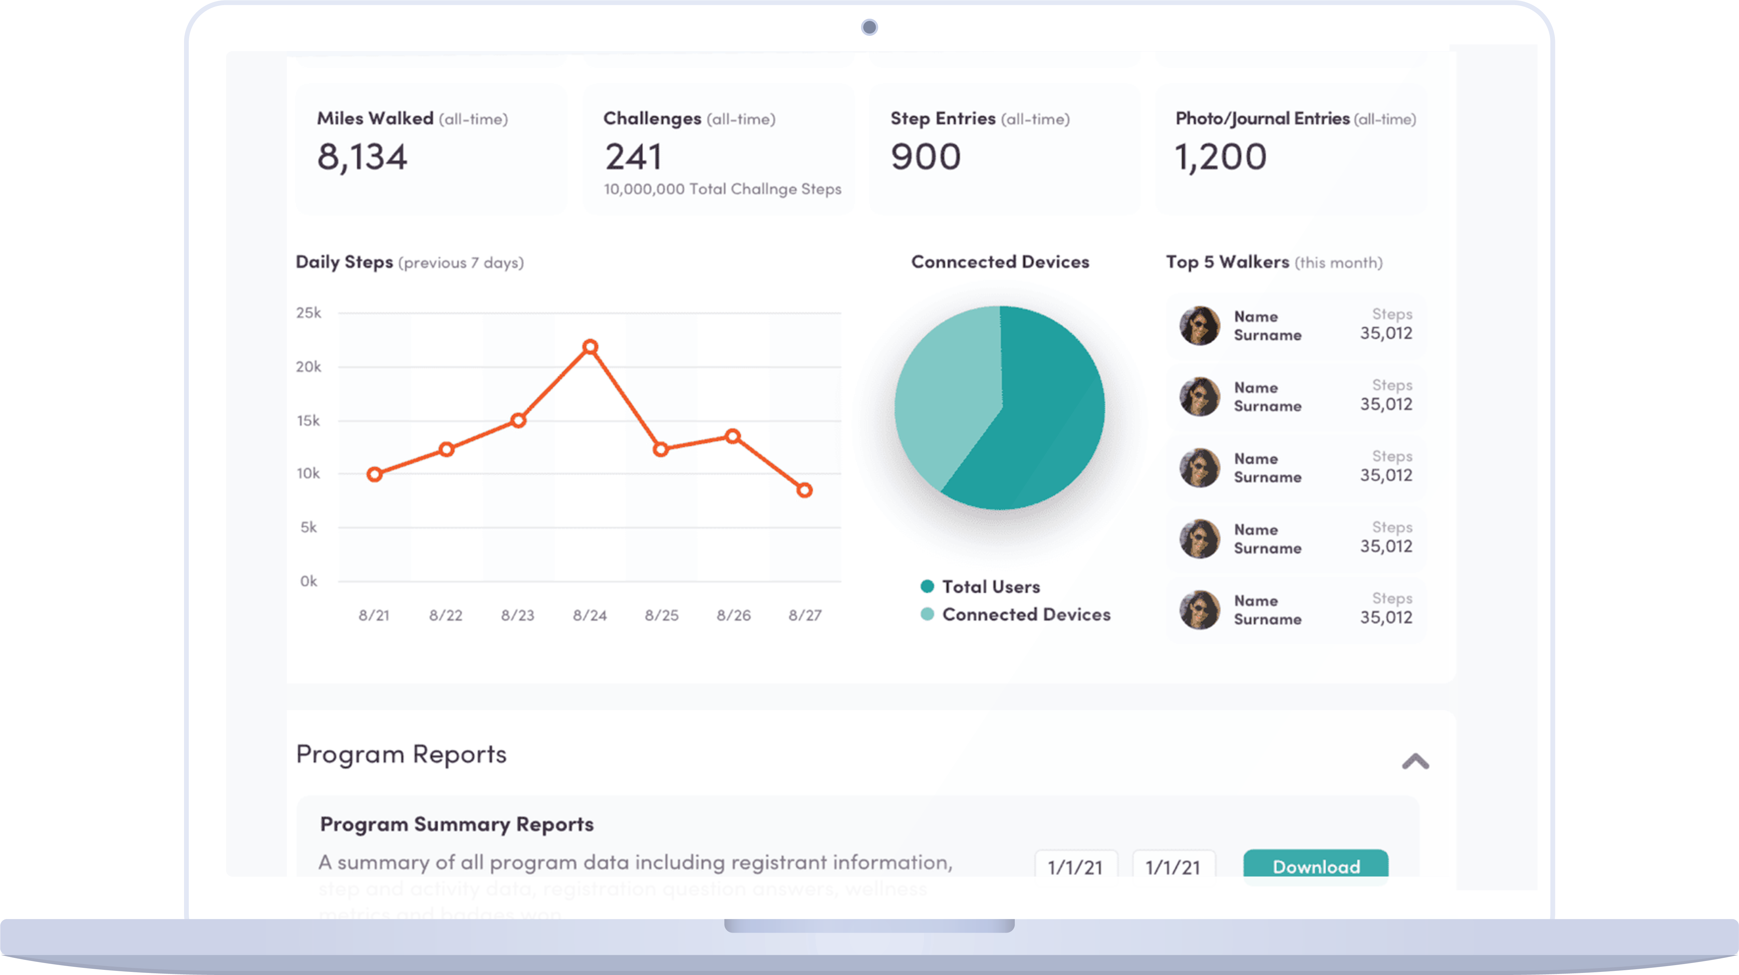Click the Step Entries card title

pyautogui.click(x=980, y=119)
